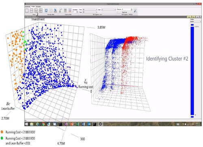This screenshot has width=203, height=147.
Task: Click the top handle of blue range slider
Action: coord(192,25)
